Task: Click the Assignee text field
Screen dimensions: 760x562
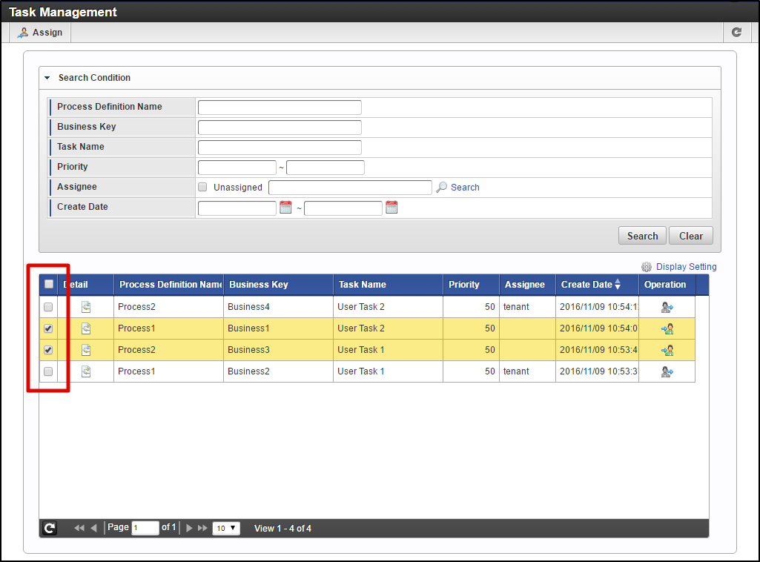Action: [x=350, y=188]
